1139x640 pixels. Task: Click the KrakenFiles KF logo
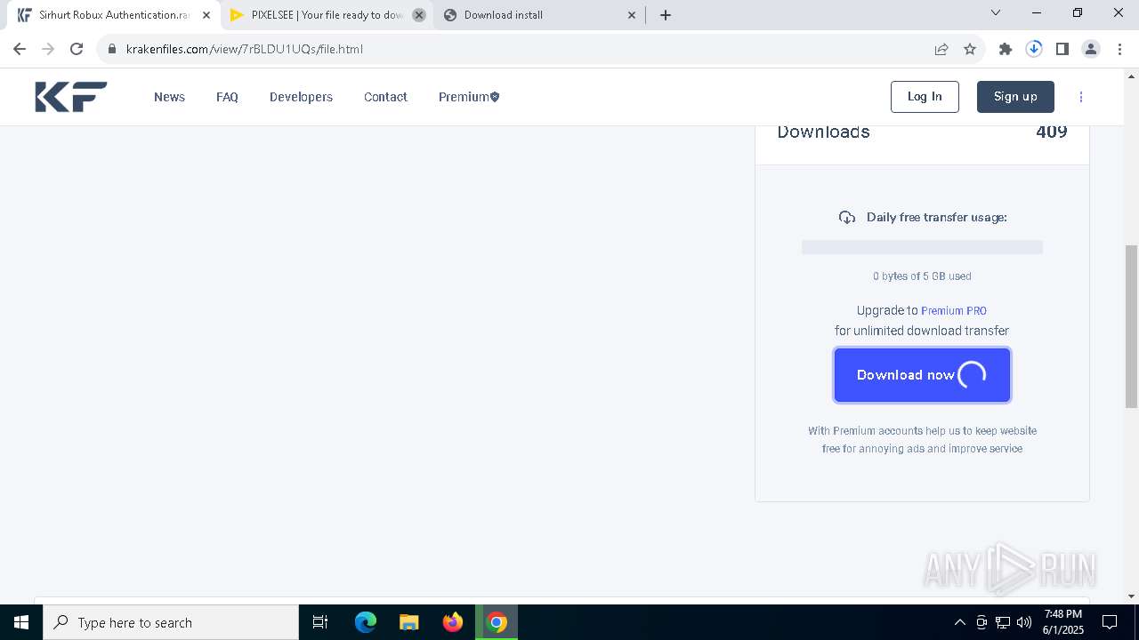pos(71,97)
